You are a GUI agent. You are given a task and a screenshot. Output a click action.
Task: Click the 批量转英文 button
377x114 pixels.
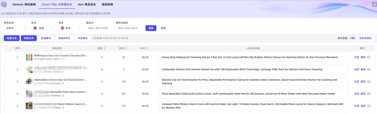64,38
